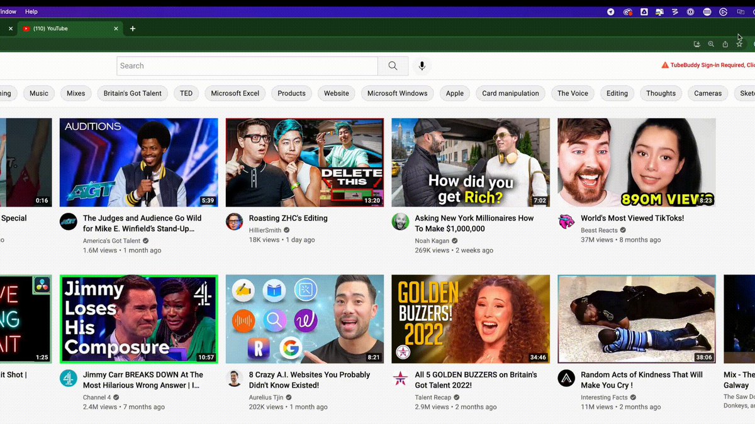Viewport: 755px width, 424px height.
Task: Click the Creative Cloud menu bar icon
Action: click(627, 11)
